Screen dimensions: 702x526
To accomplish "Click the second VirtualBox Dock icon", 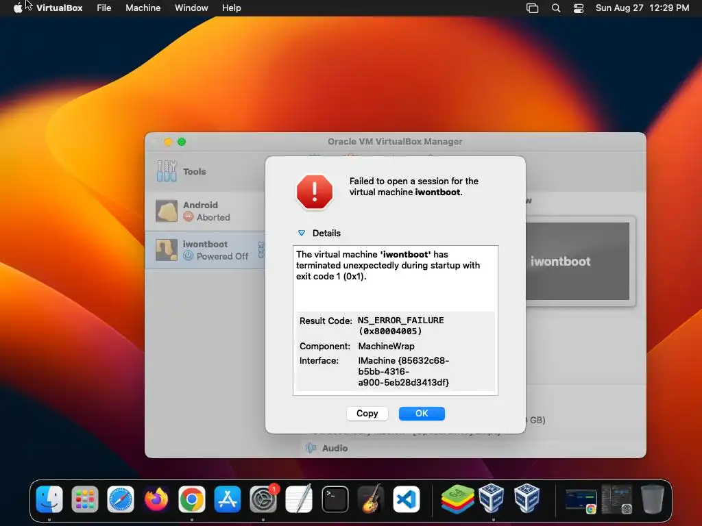I will point(527,497).
